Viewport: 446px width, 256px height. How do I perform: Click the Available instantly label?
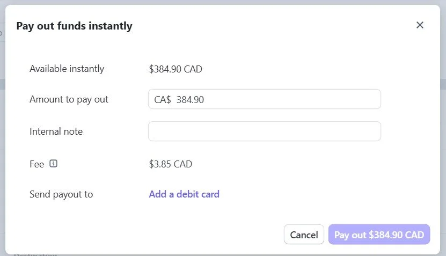(x=67, y=69)
